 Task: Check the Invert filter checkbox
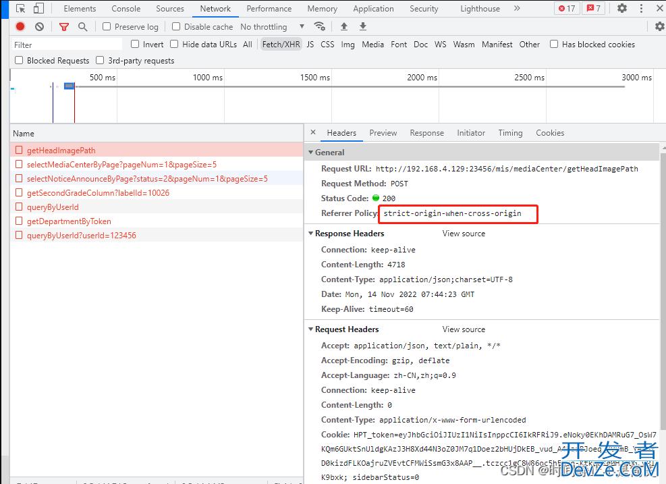pos(135,44)
